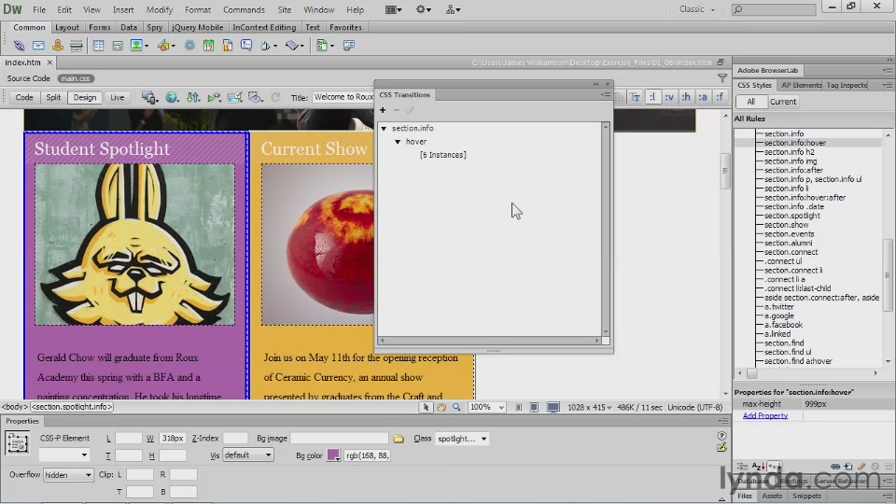Select the section.info:after rule
Image resolution: width=896 pixels, height=504 pixels.
click(x=793, y=170)
